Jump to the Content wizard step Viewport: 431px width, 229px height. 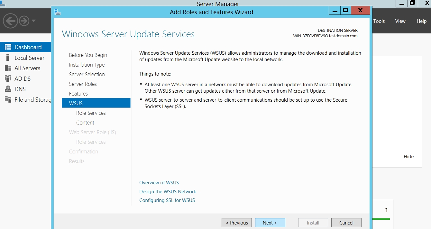pyautogui.click(x=85, y=123)
